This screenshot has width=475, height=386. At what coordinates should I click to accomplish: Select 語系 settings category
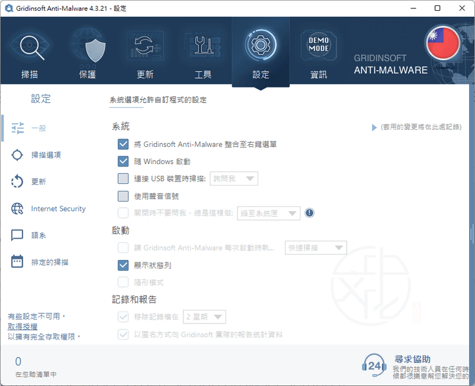(39, 235)
